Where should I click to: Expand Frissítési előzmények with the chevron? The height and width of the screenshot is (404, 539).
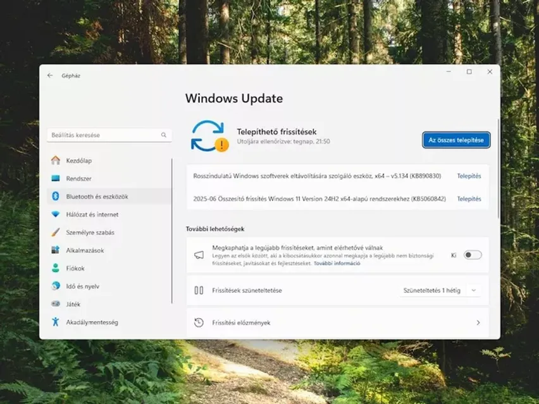[x=478, y=322]
